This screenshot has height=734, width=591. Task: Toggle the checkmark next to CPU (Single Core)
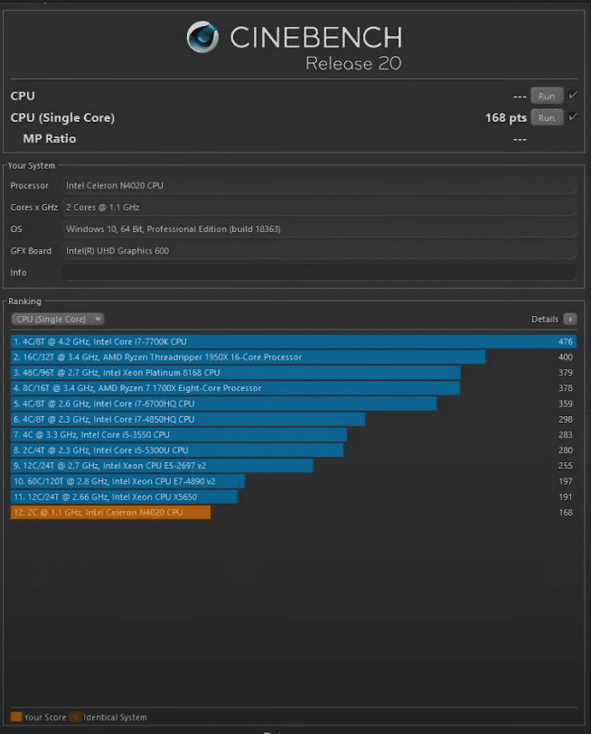(573, 116)
